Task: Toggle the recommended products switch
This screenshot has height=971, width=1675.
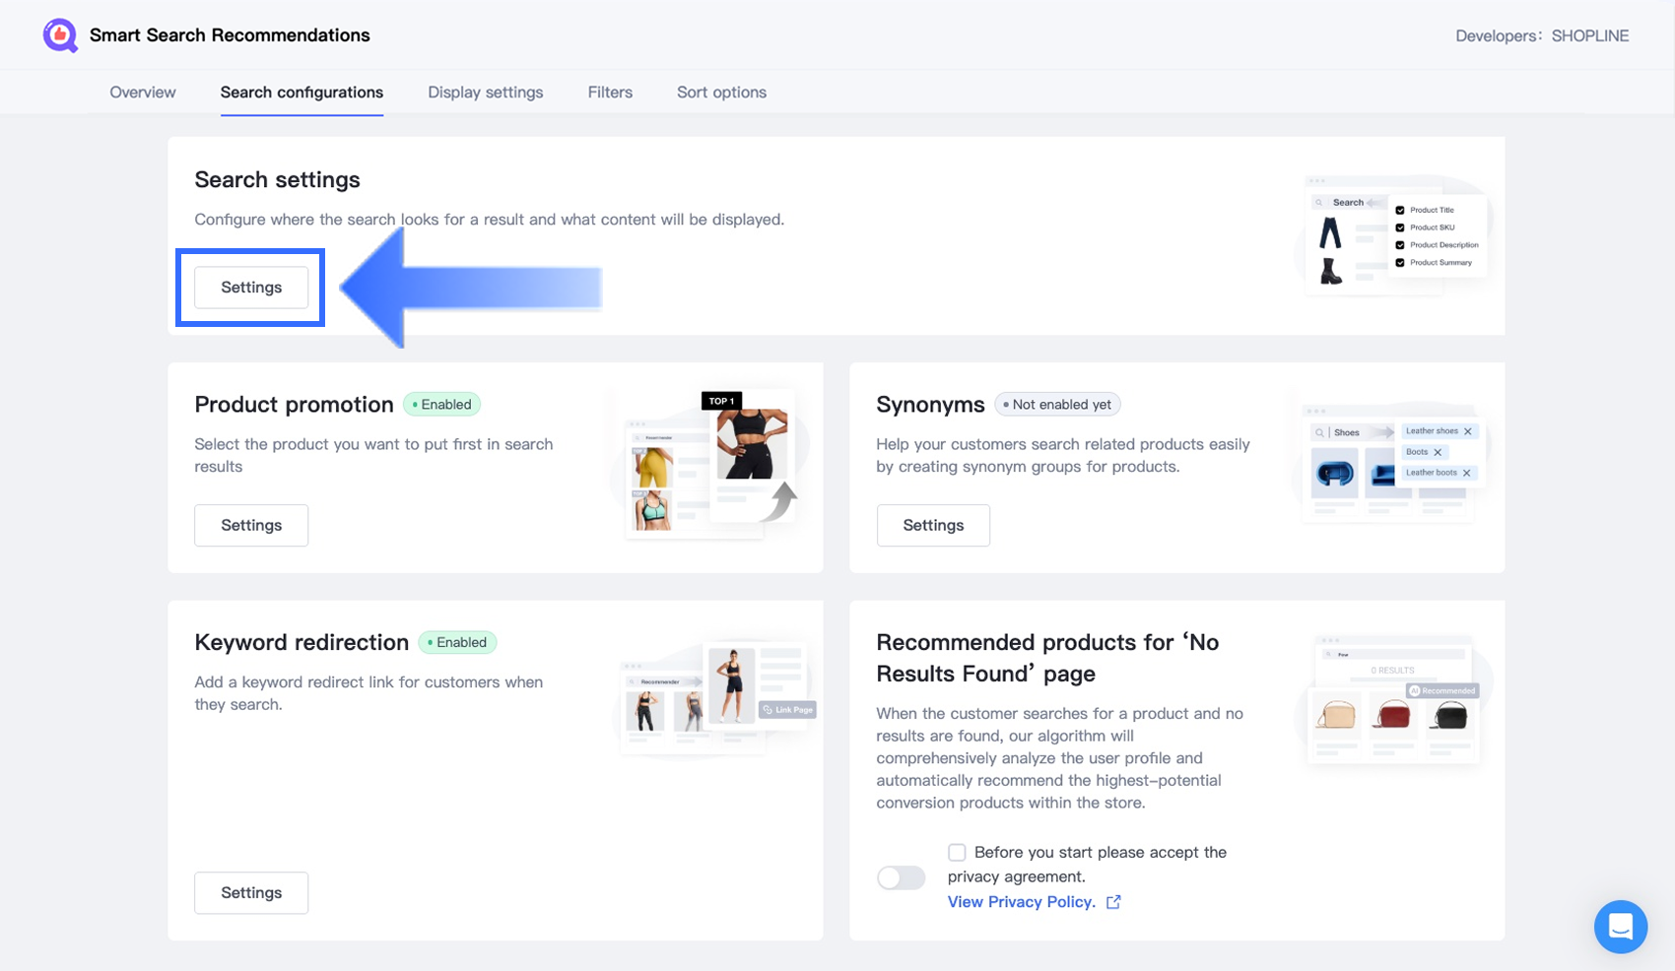Action: pos(901,877)
